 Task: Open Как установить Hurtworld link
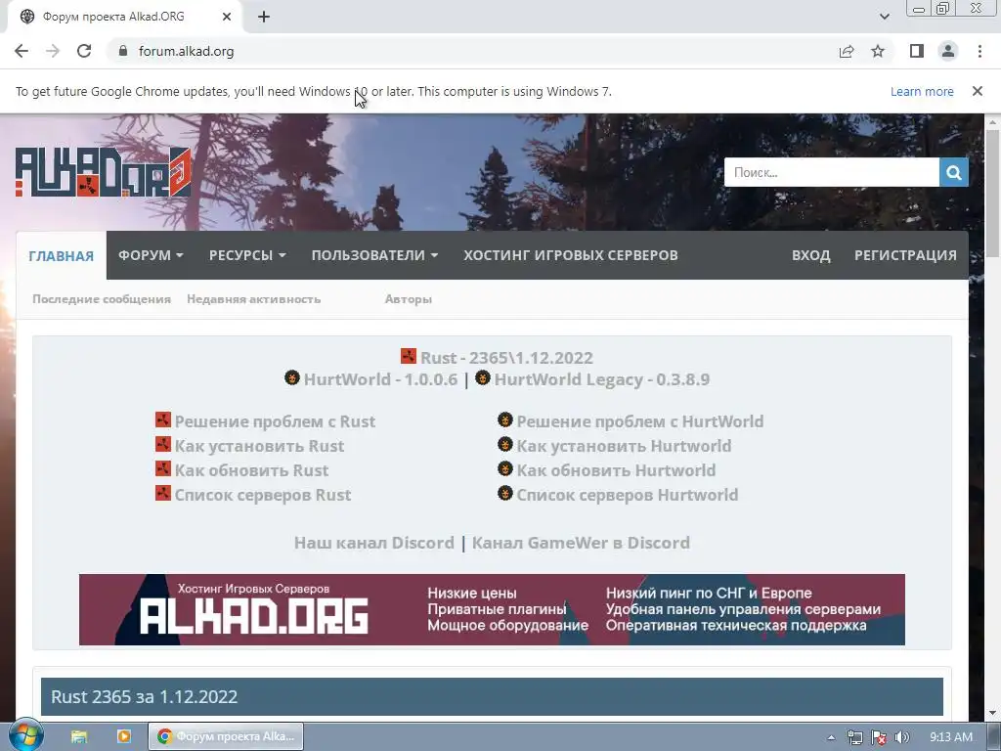624,446
